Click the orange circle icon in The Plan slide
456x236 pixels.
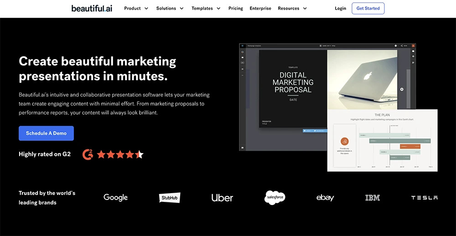(345, 142)
